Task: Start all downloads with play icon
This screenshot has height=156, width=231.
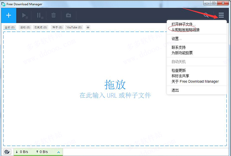Action: point(25,15)
